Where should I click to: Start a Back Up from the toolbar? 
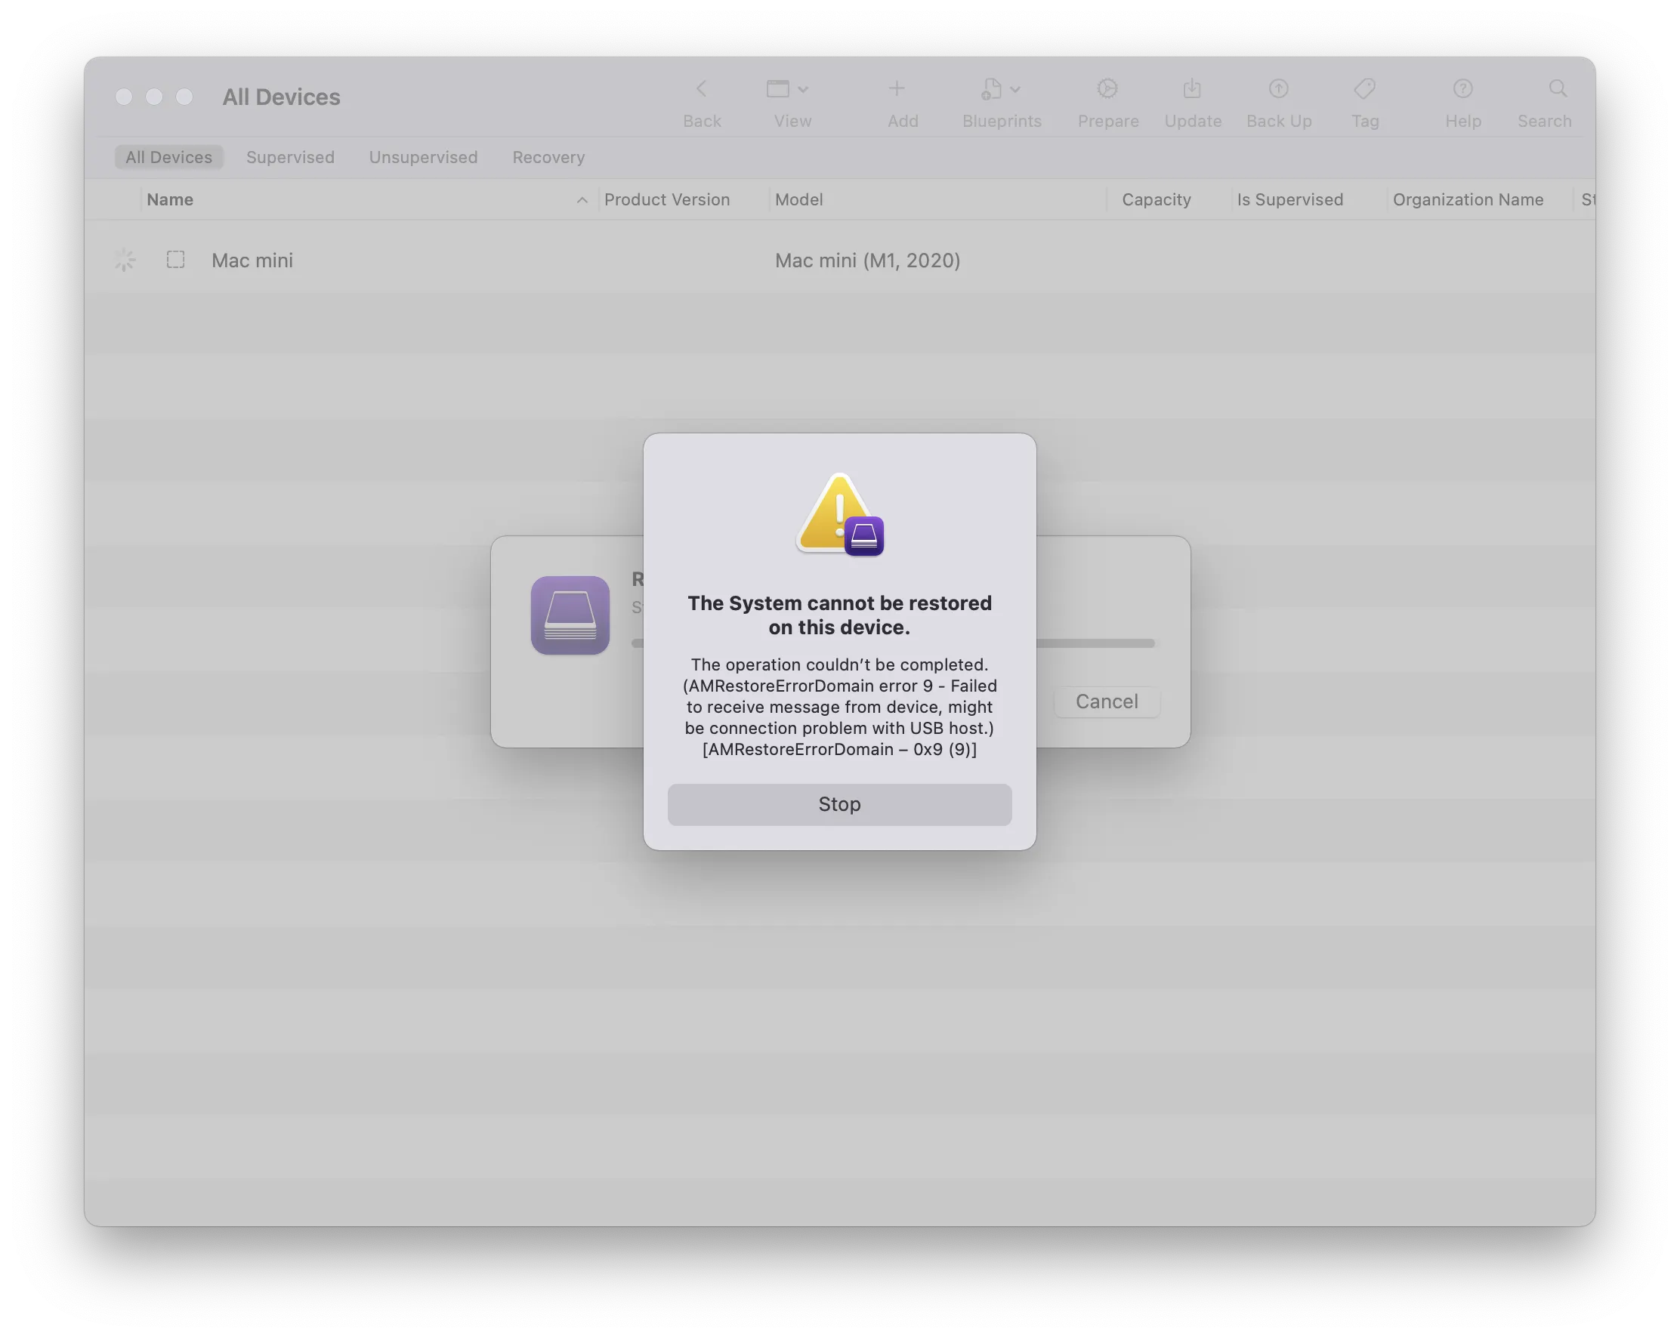[1278, 90]
